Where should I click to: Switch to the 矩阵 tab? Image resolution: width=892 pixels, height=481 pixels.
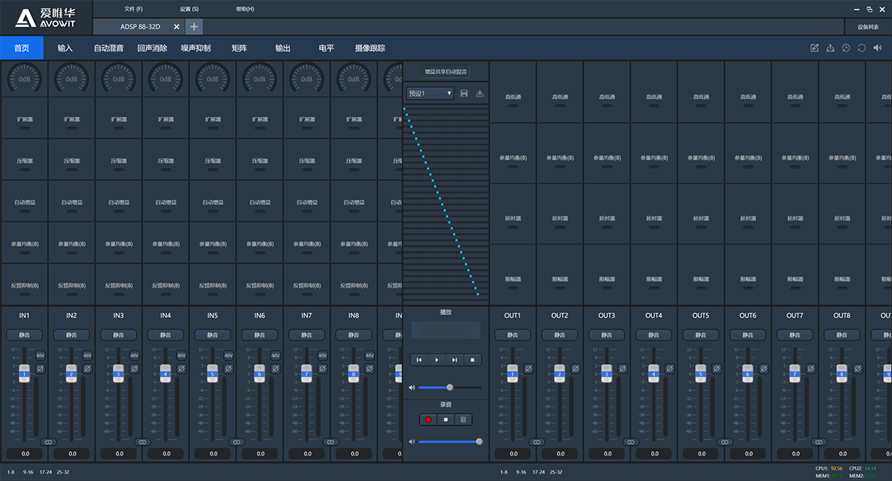tap(239, 48)
